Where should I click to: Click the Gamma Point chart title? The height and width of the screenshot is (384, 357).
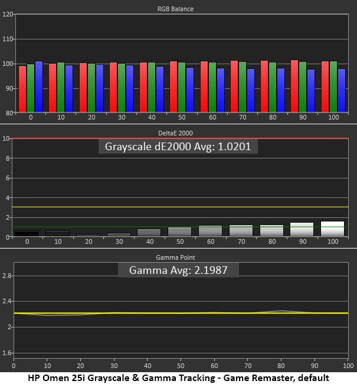(175, 257)
